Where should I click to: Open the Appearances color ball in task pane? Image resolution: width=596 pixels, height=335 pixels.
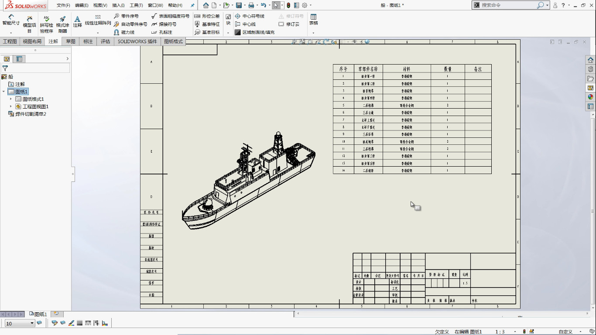click(x=590, y=97)
